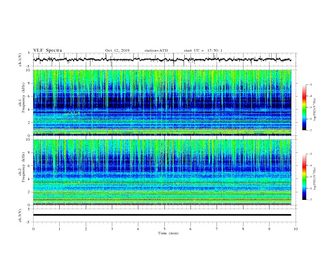
Task: Click the 'start UT = 17:50:1' label
Action: [203, 50]
